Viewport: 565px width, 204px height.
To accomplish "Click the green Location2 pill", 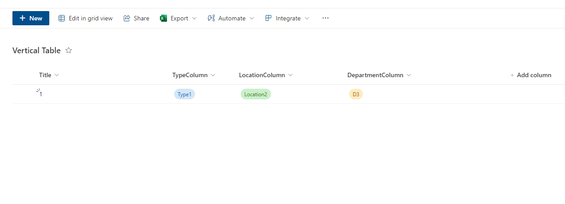I will point(256,94).
